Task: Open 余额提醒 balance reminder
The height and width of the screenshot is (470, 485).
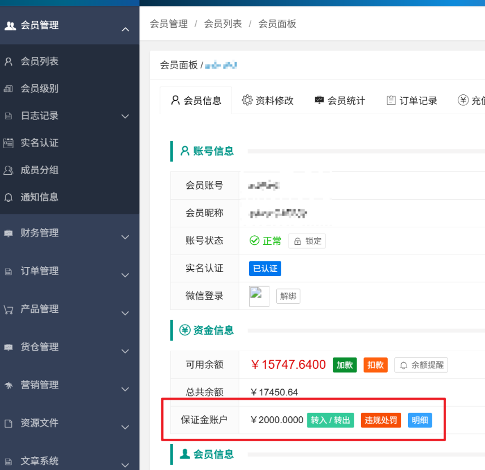Action: click(420, 365)
